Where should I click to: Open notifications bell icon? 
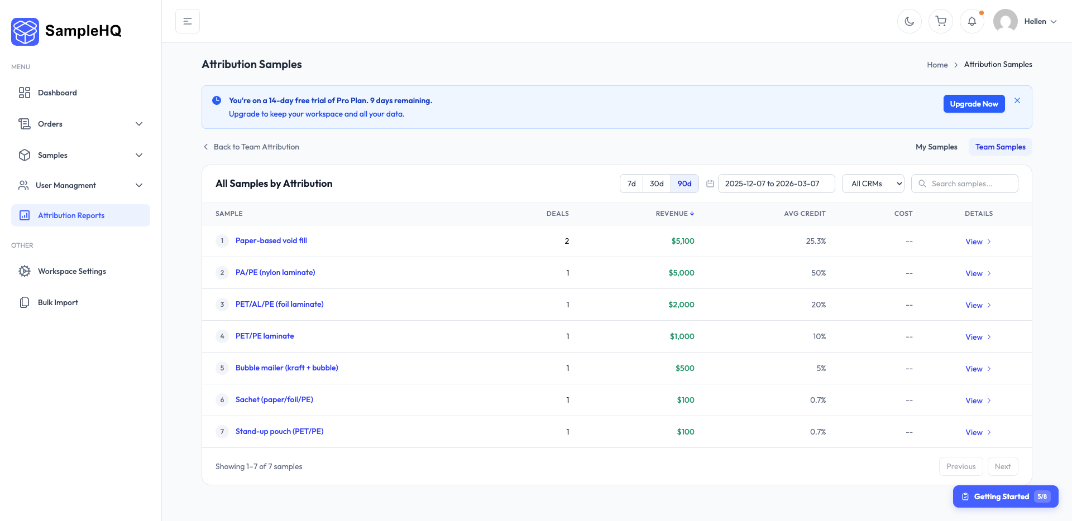point(972,21)
